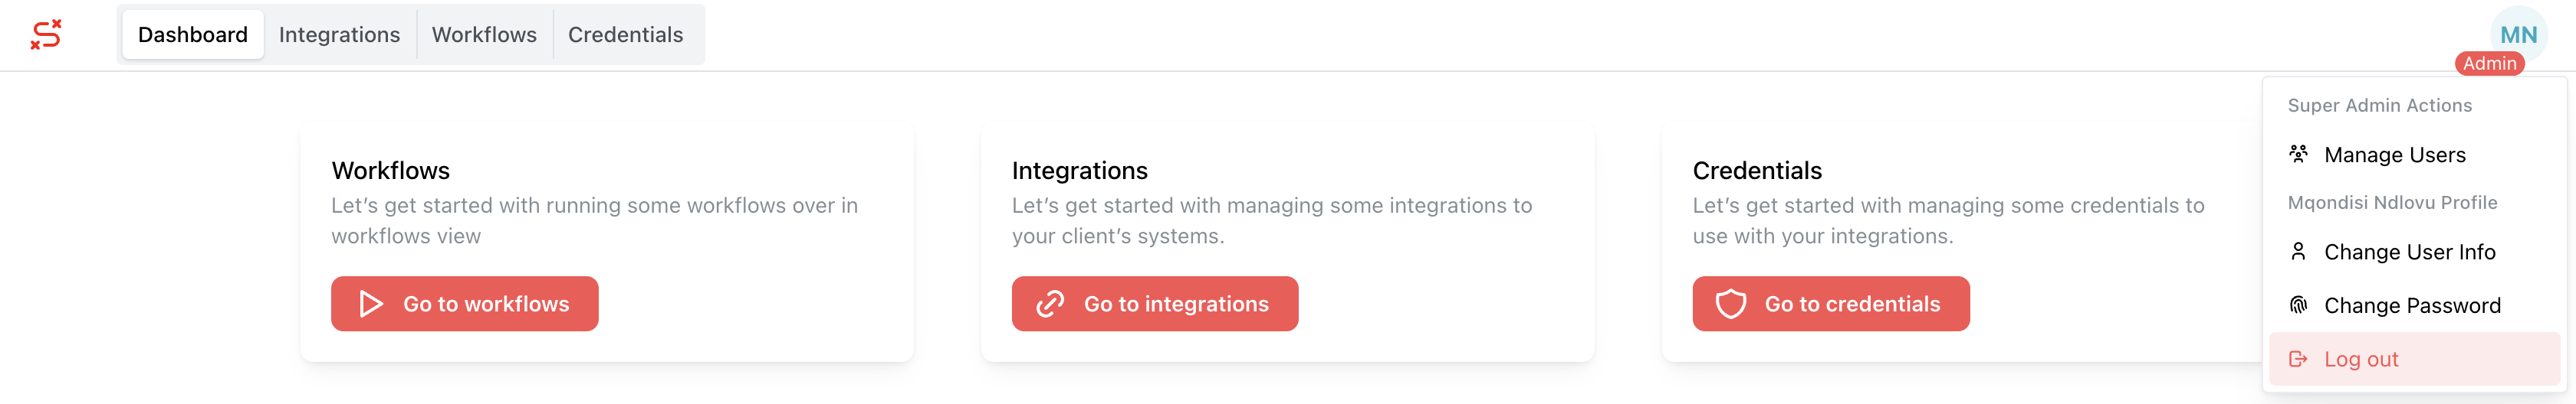Select Manage Users from the menu
2576x404 pixels.
pyautogui.click(x=2394, y=155)
